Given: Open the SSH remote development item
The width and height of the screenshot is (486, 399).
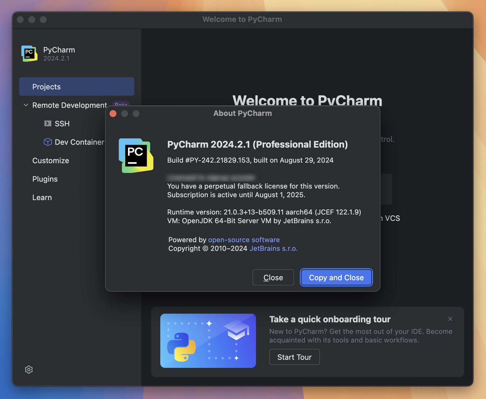Looking at the screenshot, I should pos(62,124).
